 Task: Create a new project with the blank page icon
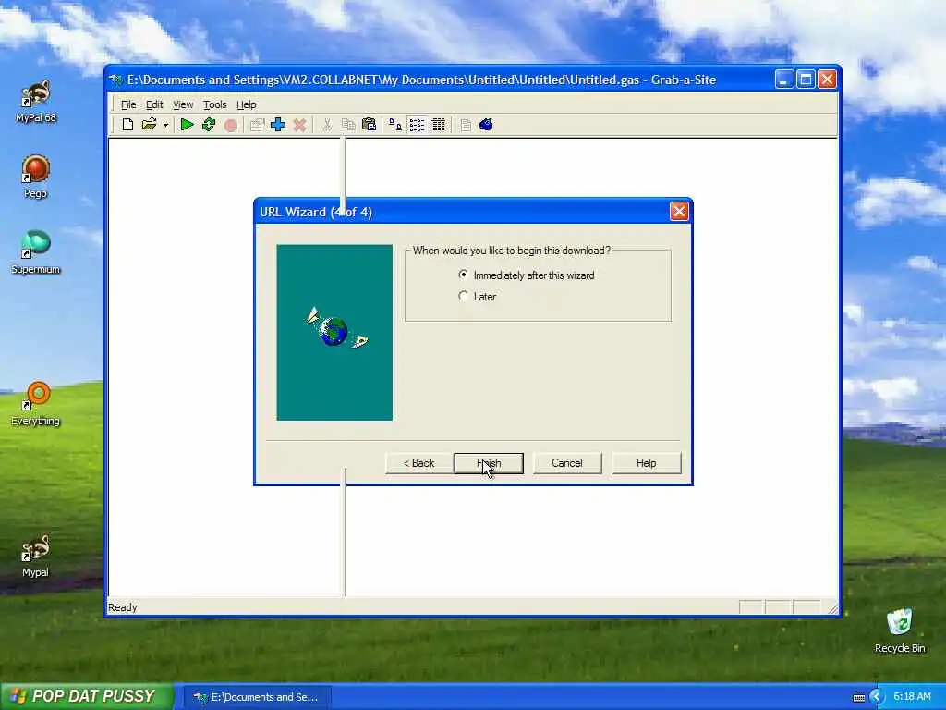pyautogui.click(x=127, y=125)
